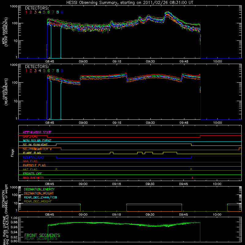Viewport: 245px width, 245px height.
Task: Click 09:15 tick on front segments plot
Action: [x=117, y=62]
